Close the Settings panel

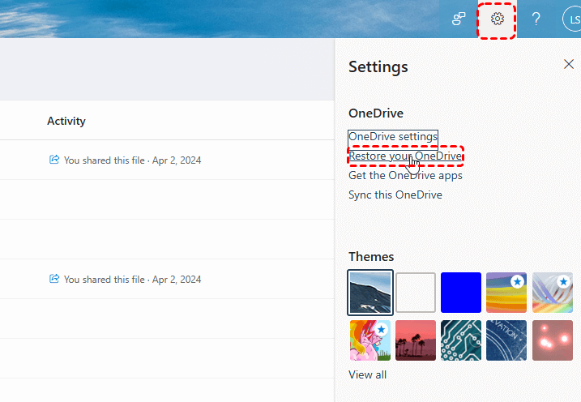point(569,64)
